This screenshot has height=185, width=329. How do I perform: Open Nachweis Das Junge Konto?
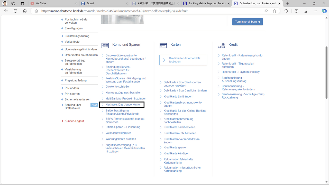[x=123, y=105]
